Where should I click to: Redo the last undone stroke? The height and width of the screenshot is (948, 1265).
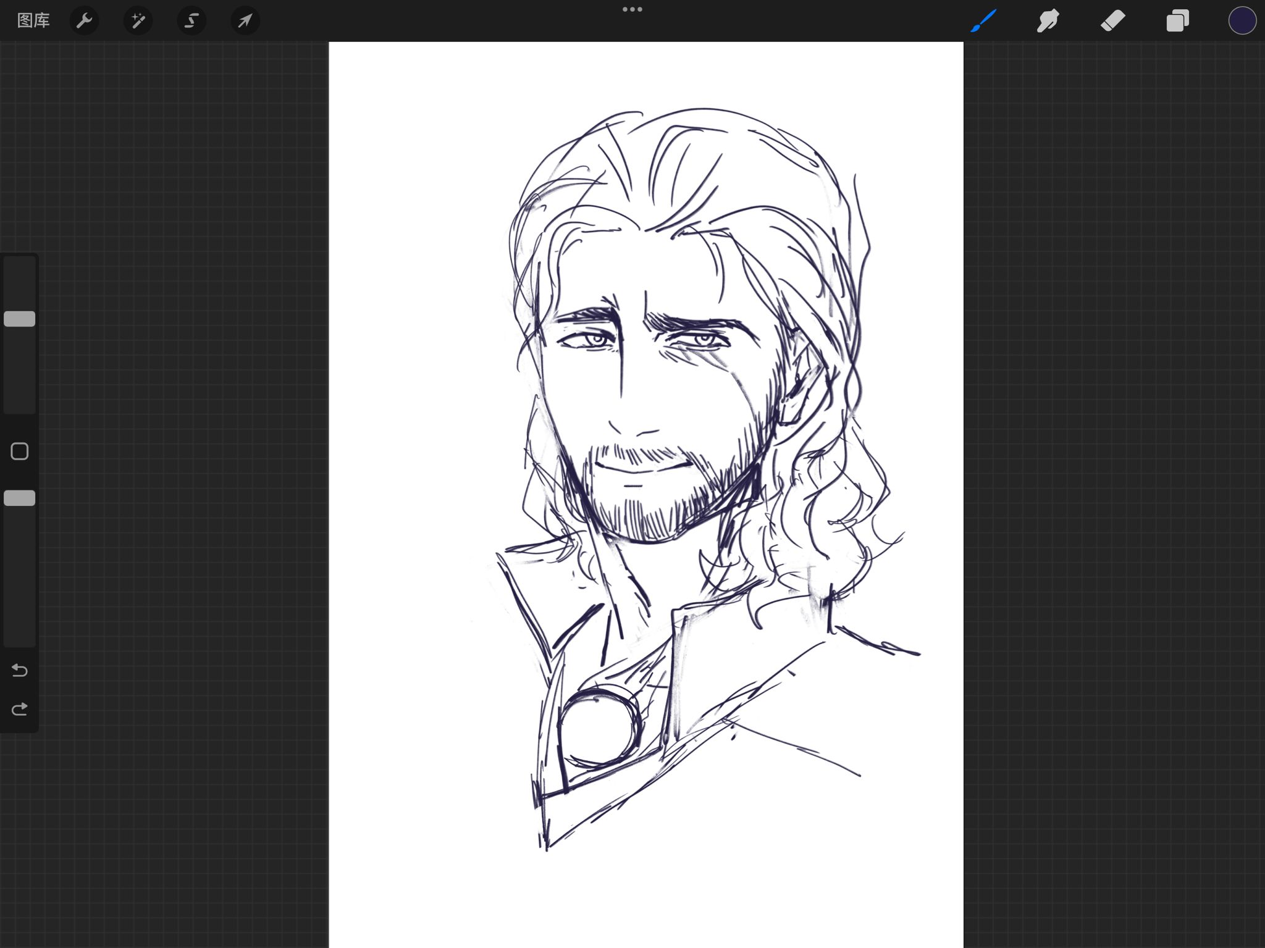[x=20, y=709]
